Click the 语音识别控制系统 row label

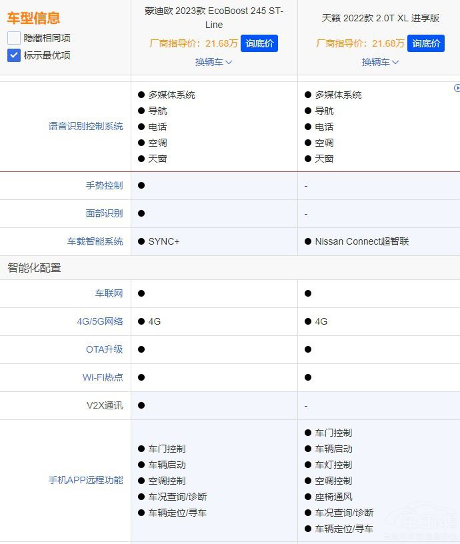(x=85, y=126)
